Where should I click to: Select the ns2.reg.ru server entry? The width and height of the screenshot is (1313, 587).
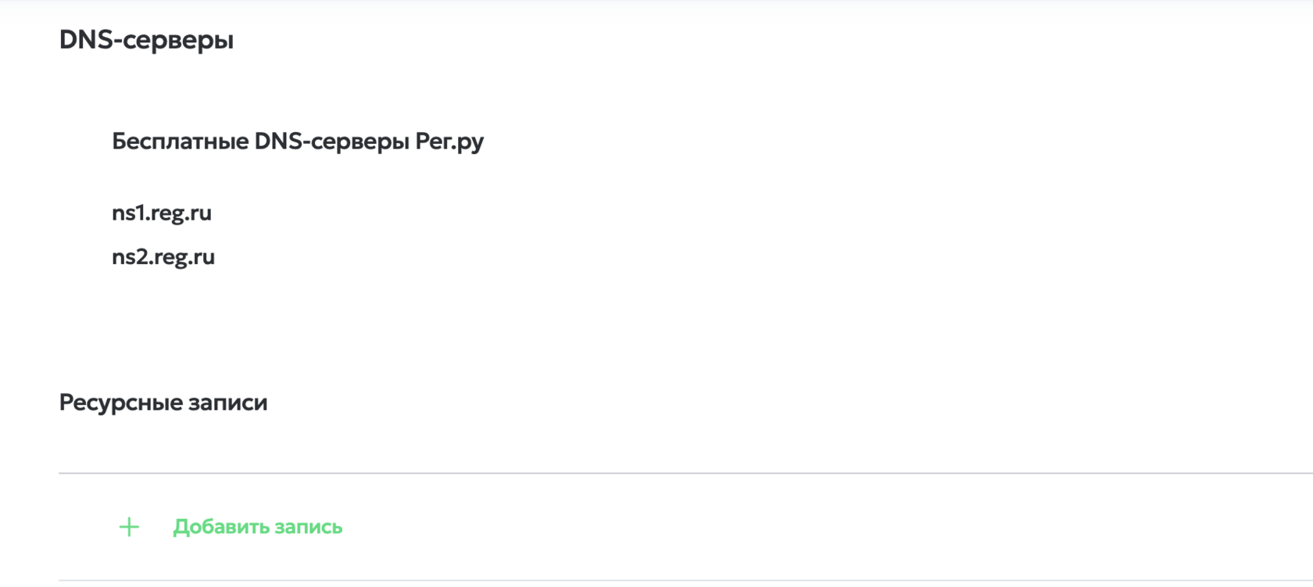(x=163, y=257)
